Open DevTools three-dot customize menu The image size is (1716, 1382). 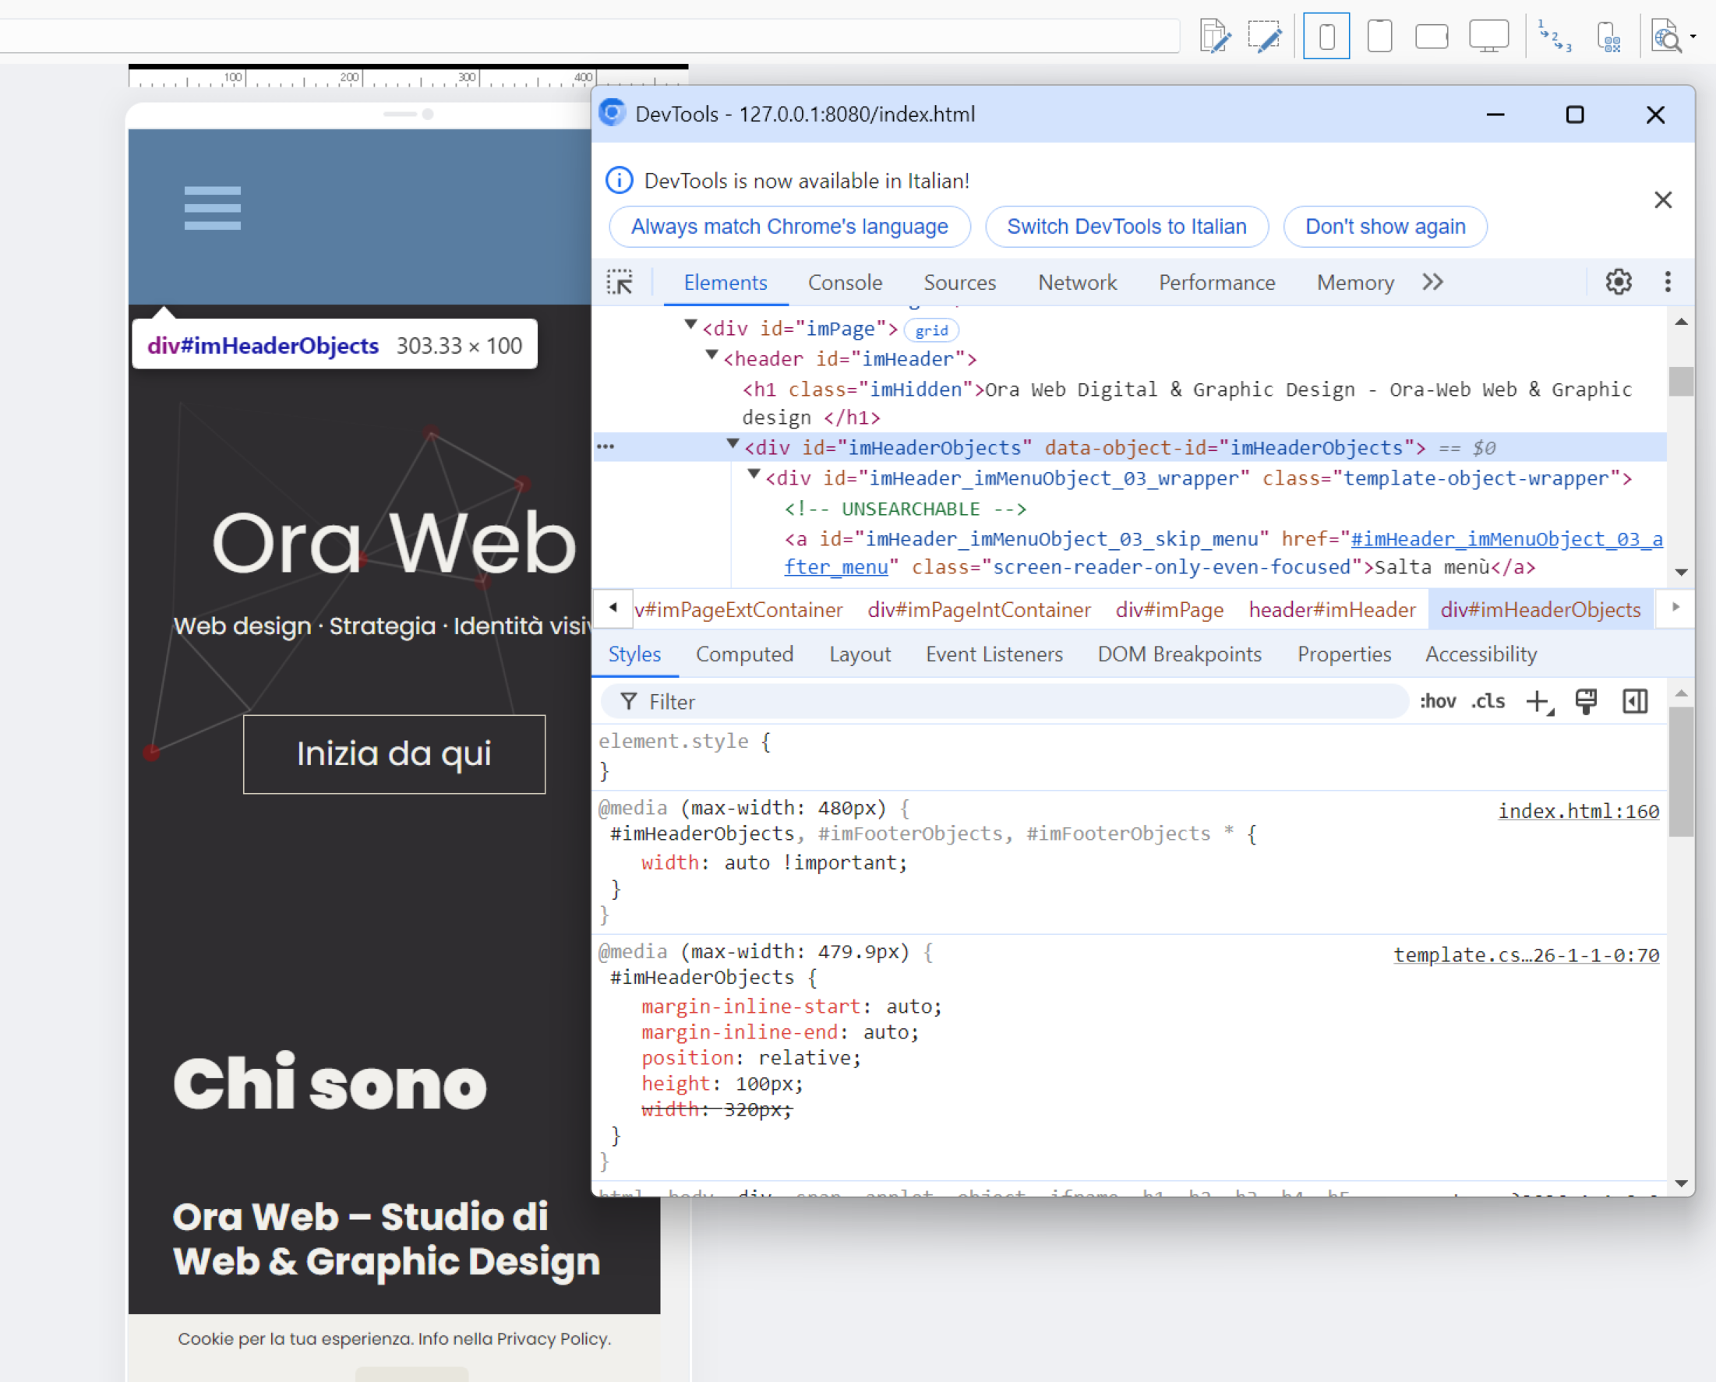(x=1668, y=282)
